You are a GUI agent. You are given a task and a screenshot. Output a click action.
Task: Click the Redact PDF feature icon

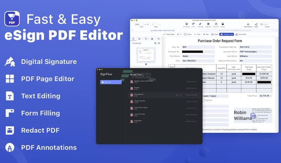[10, 130]
